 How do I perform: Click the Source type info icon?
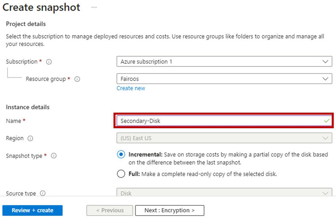click(x=43, y=194)
